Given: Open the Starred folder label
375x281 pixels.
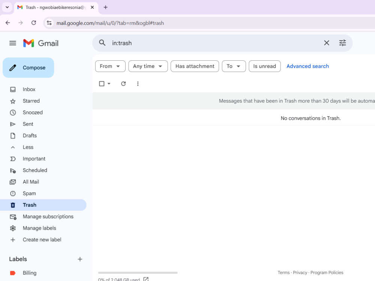Looking at the screenshot, I should (31, 101).
